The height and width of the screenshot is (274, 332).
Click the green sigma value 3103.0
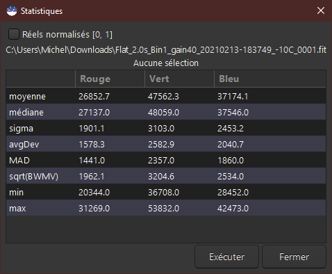[161, 129]
